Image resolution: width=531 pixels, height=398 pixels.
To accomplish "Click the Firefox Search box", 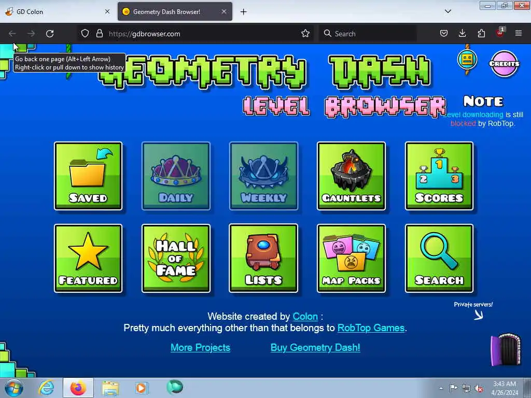I will point(368,34).
